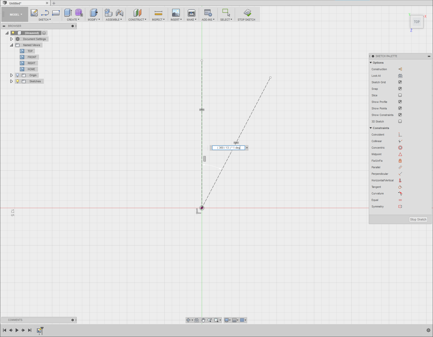Pick the Rectangle sketch tool icon

click(56, 13)
